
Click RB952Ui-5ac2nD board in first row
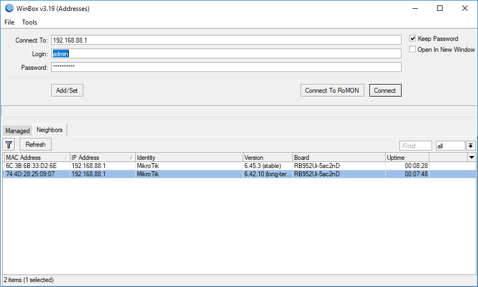(x=316, y=166)
